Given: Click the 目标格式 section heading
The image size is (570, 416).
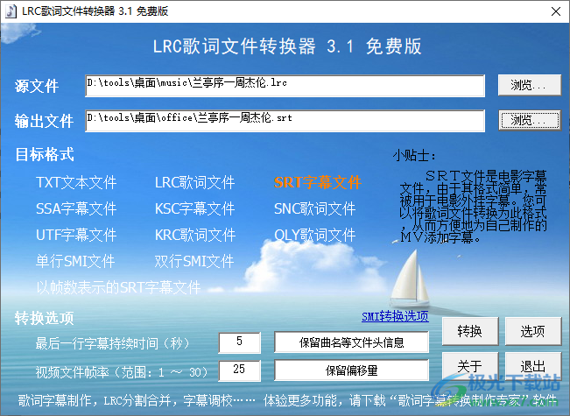Looking at the screenshot, I should point(45,154).
